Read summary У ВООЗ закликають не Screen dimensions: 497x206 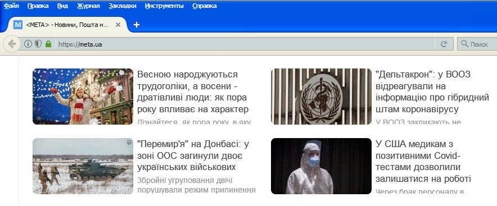tap(418, 121)
